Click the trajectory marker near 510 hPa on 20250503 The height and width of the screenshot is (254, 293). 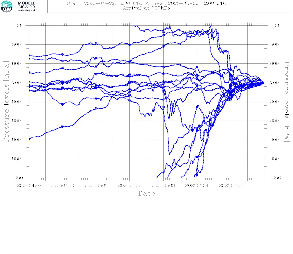[163, 46]
